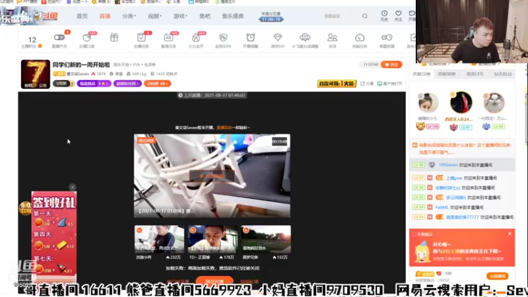Open the 主播口袋 pocket icon

point(87,38)
